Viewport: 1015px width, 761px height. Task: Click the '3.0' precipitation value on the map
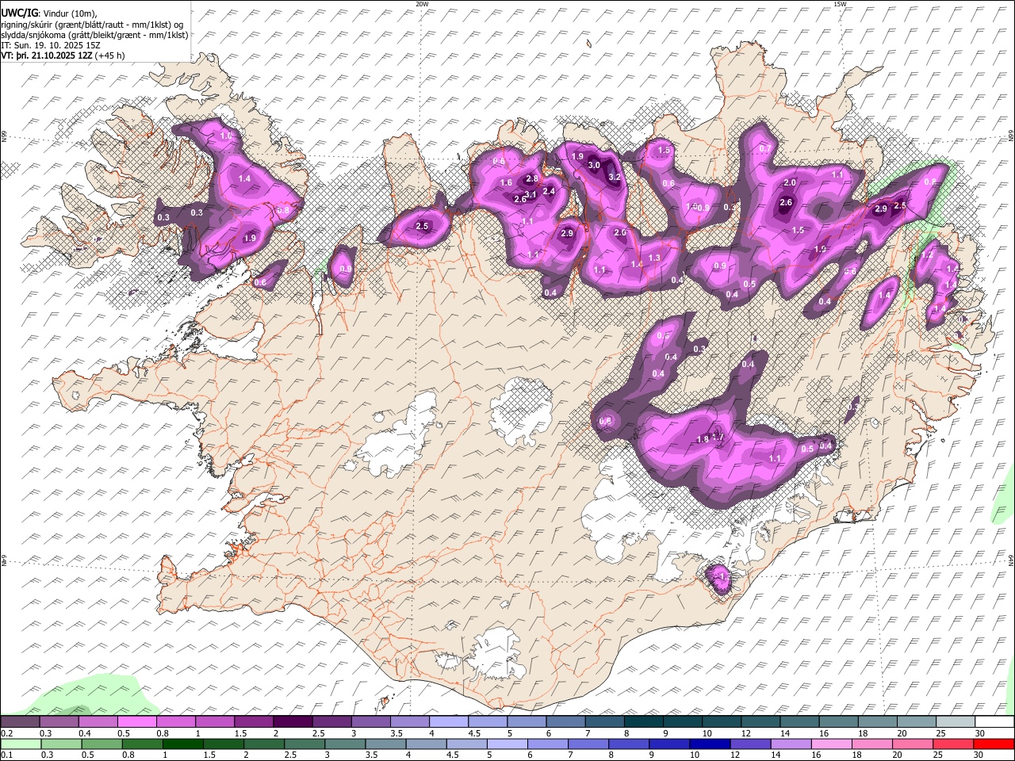[594, 165]
